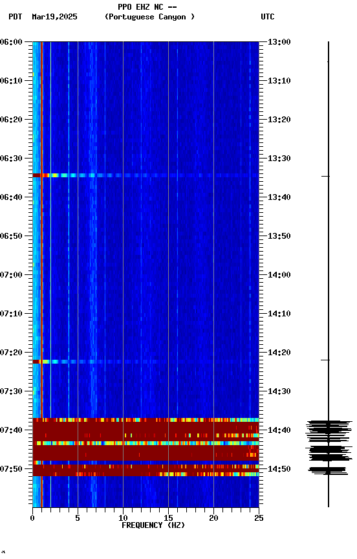This screenshot has height=559, width=357.
Task: Click the seismogram spike near 13:34
Action: click(326, 176)
